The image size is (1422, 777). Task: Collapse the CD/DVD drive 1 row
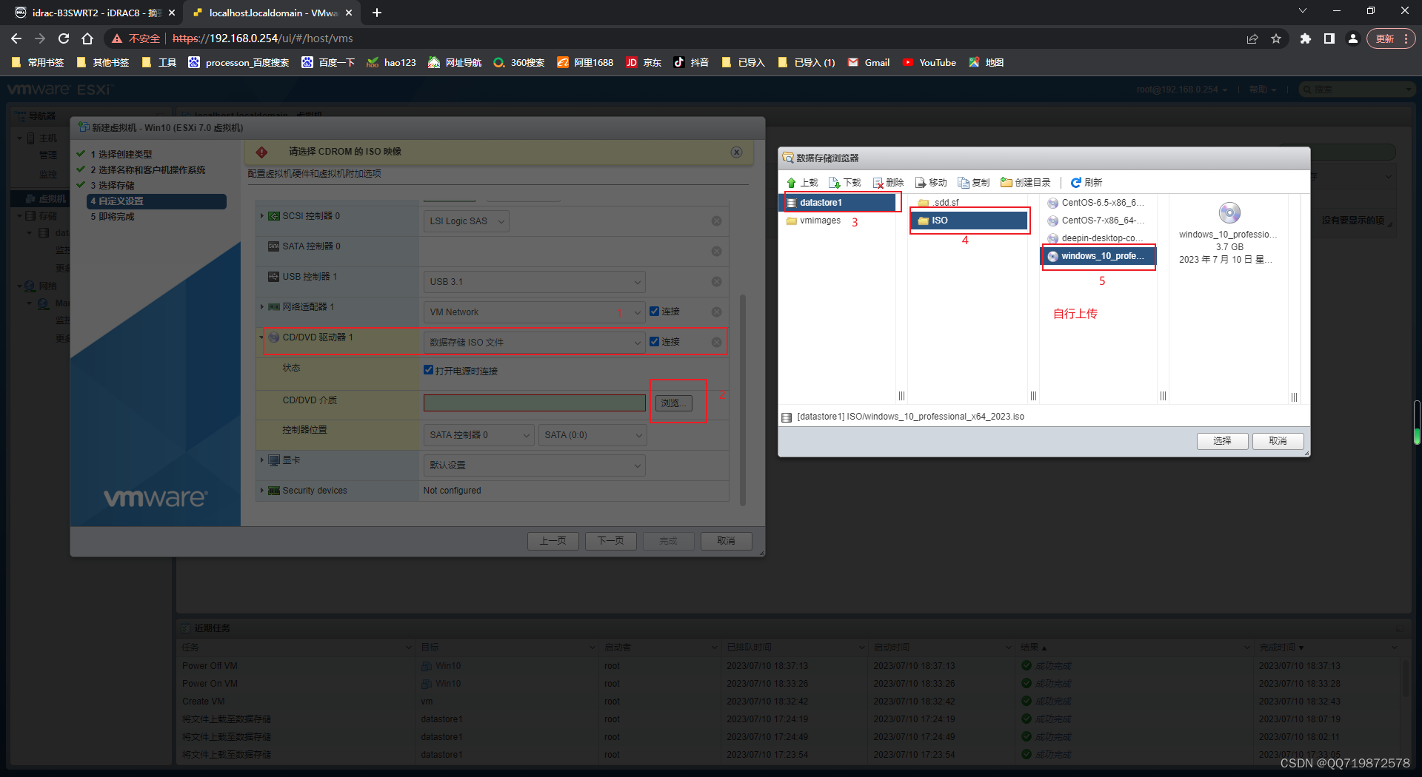(x=261, y=337)
